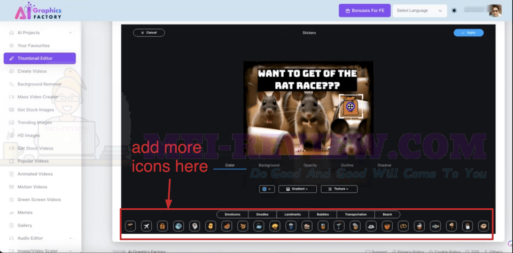Open Thumbnail Editor in the sidebar

[x=40, y=59]
